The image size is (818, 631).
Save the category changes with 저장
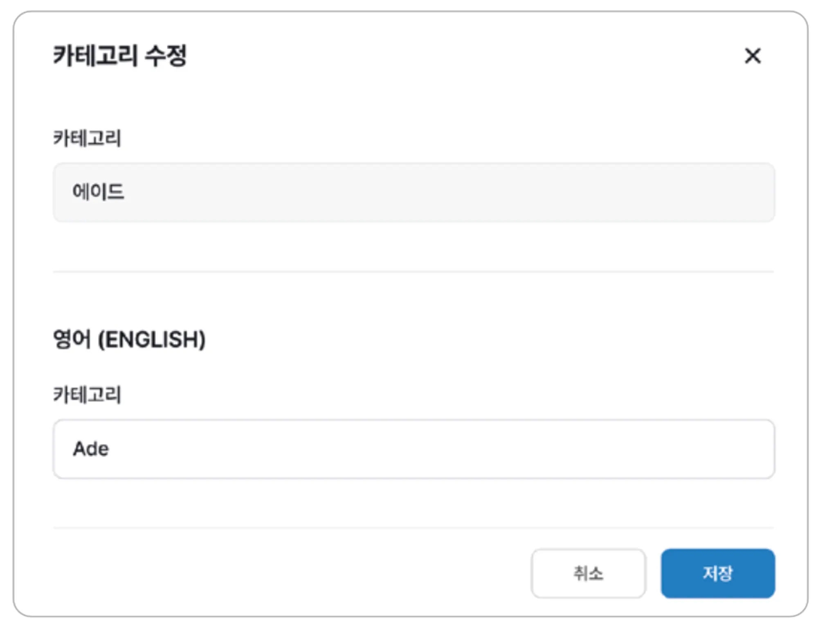click(717, 573)
